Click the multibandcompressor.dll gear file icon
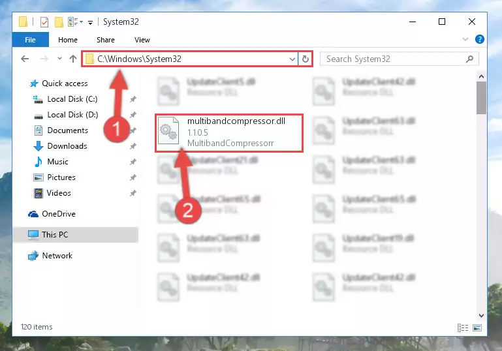 [168, 131]
